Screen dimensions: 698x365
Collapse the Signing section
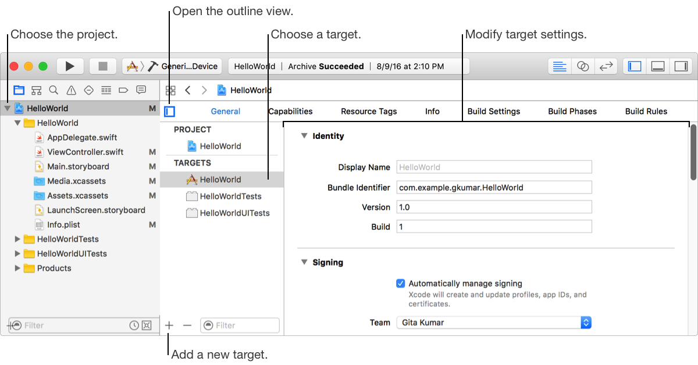click(304, 262)
